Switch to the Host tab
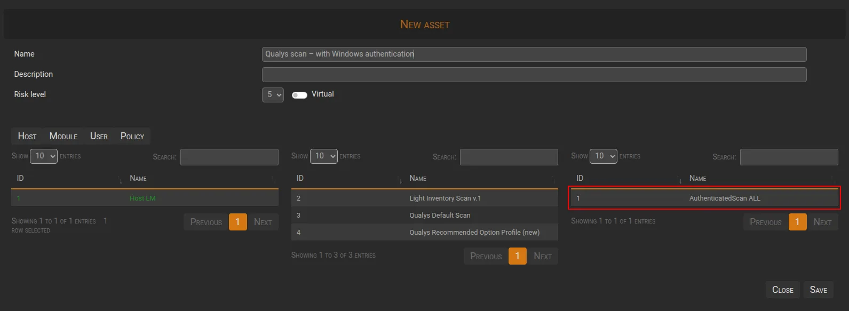Viewport: 849px width, 311px height. tap(27, 136)
